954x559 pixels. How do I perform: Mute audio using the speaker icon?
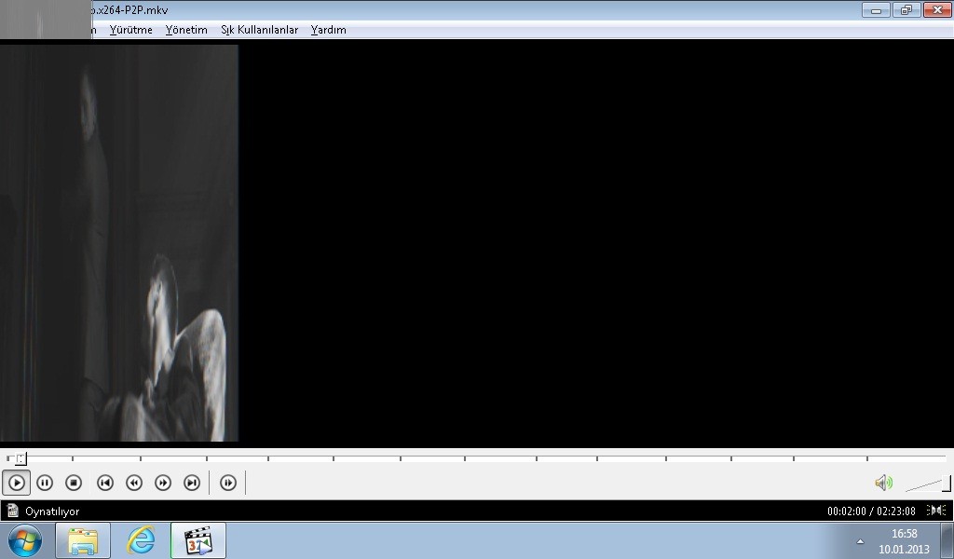[883, 483]
